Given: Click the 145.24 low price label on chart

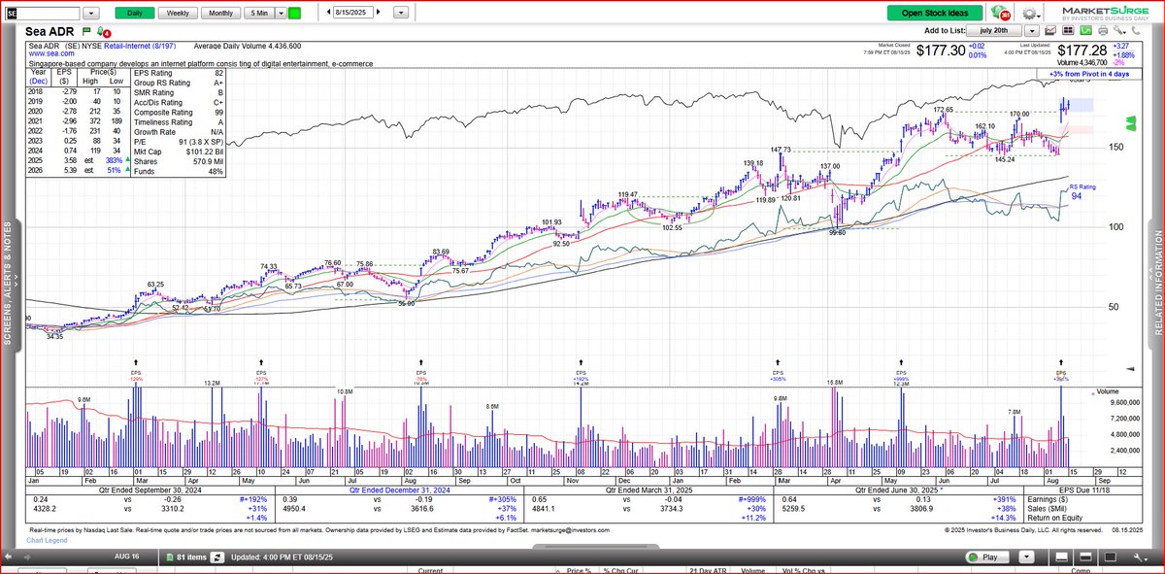Looking at the screenshot, I should tap(1004, 159).
